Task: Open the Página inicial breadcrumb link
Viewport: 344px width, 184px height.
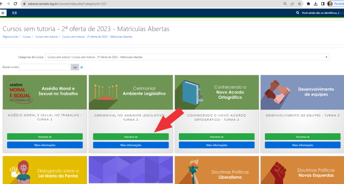Action: [x=10, y=37]
